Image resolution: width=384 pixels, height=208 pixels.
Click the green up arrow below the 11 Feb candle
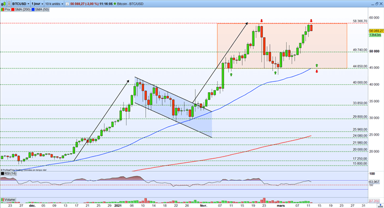(231, 75)
